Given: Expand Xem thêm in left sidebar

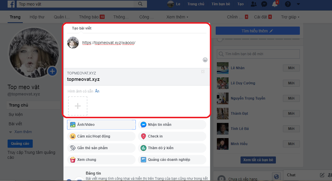Looking at the screenshot, I should click(20, 132).
